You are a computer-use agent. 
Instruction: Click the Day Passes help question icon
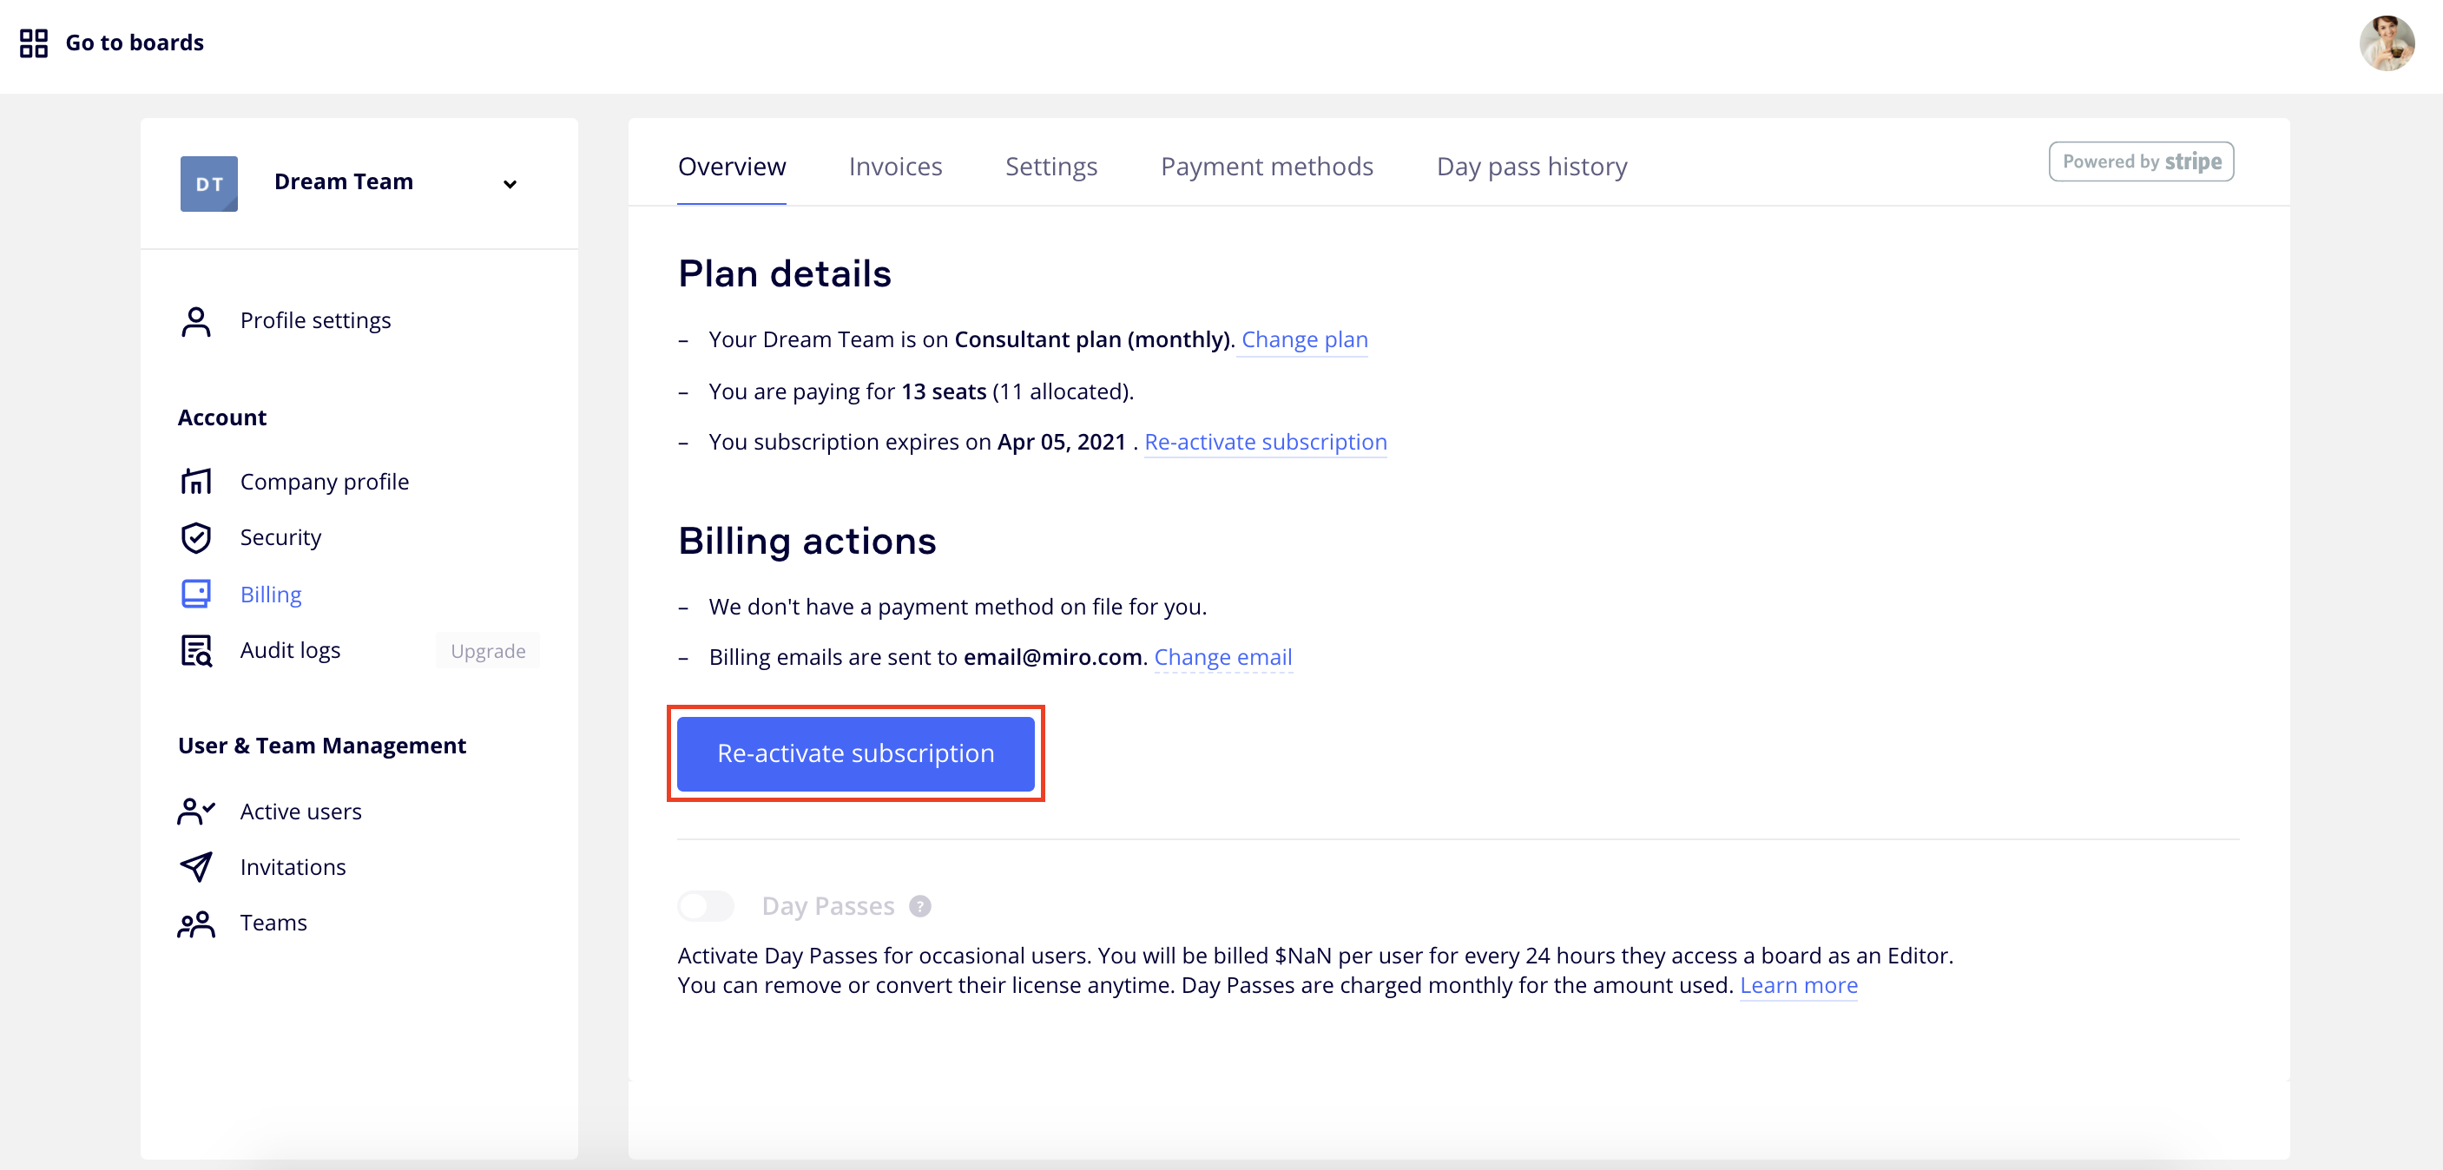(919, 906)
